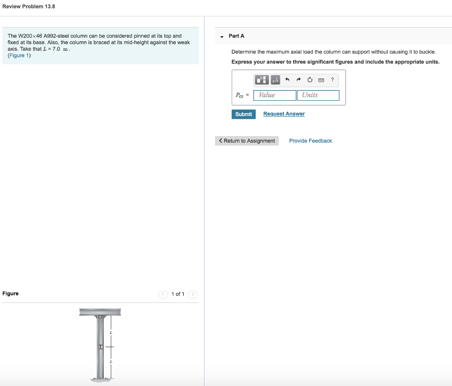Click the back chevron on Return to Assignment
Viewport: 452px width, 386px height.
(x=221, y=140)
